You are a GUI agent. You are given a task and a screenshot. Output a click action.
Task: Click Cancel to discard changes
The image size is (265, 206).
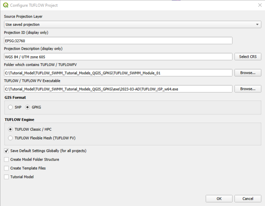[x=247, y=199]
